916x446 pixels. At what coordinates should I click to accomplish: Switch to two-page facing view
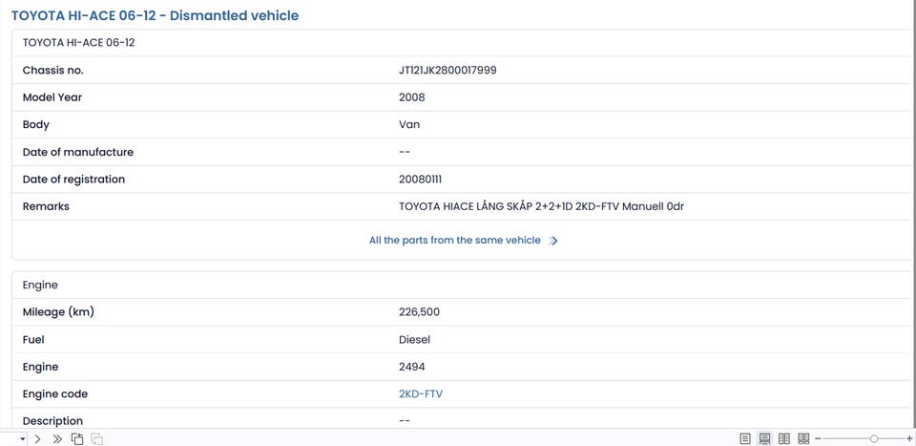(784, 439)
